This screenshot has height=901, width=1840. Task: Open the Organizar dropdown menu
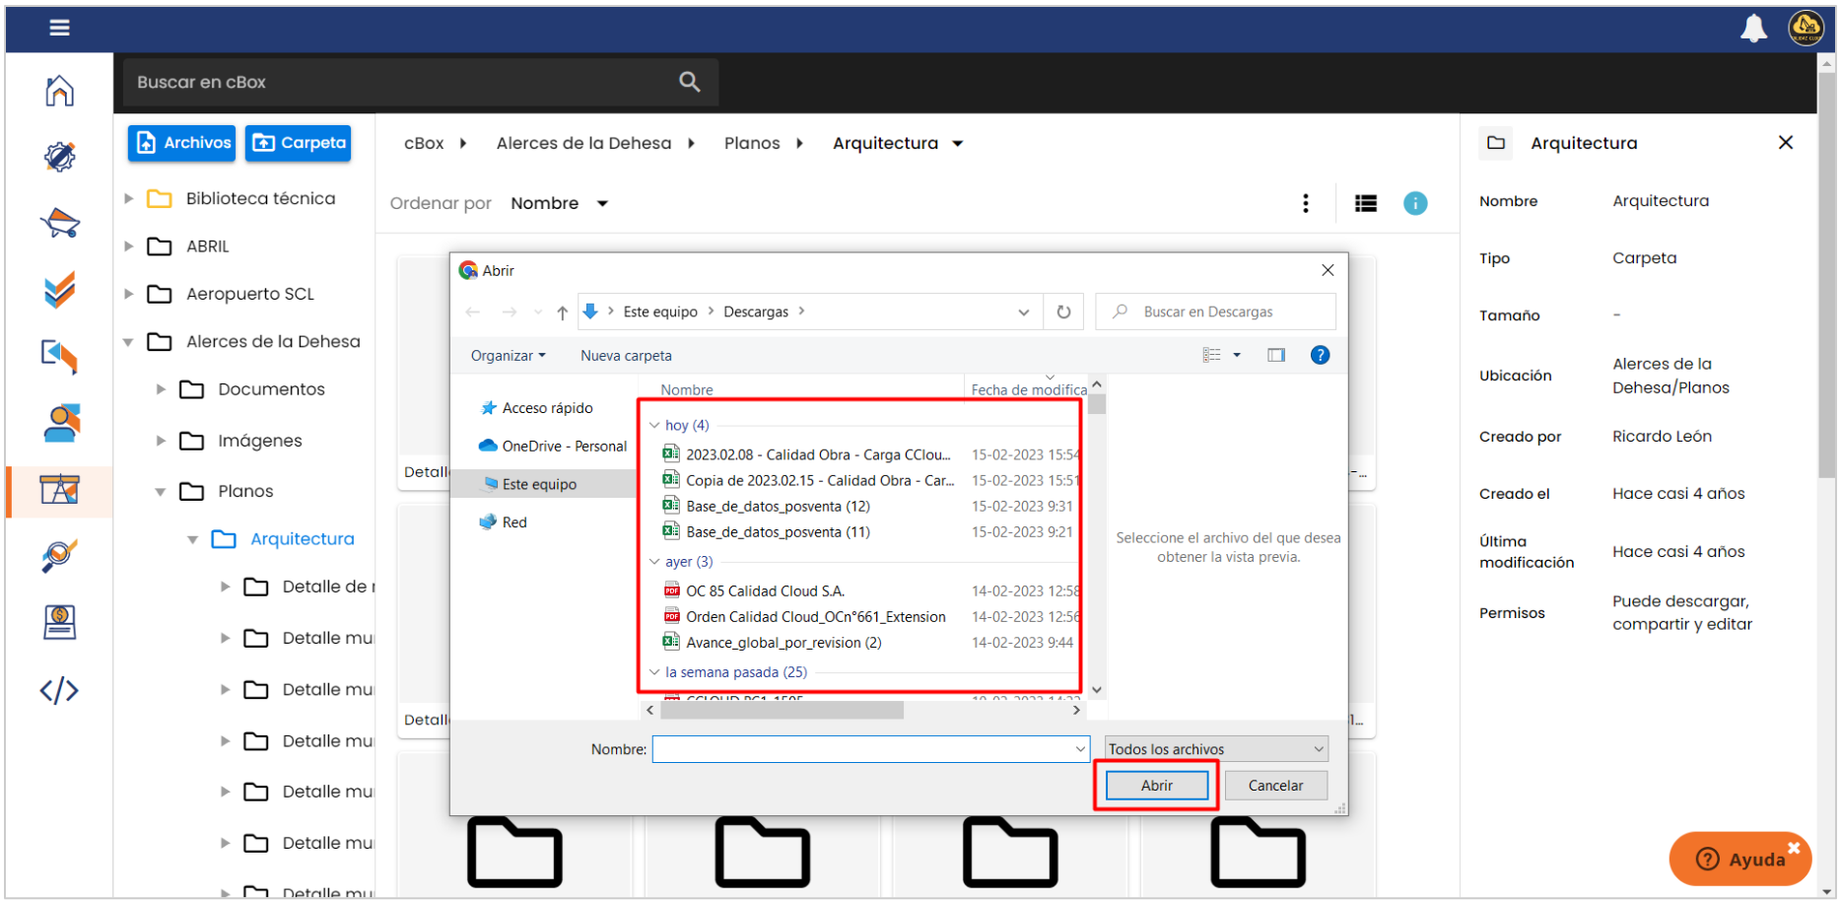click(x=508, y=356)
